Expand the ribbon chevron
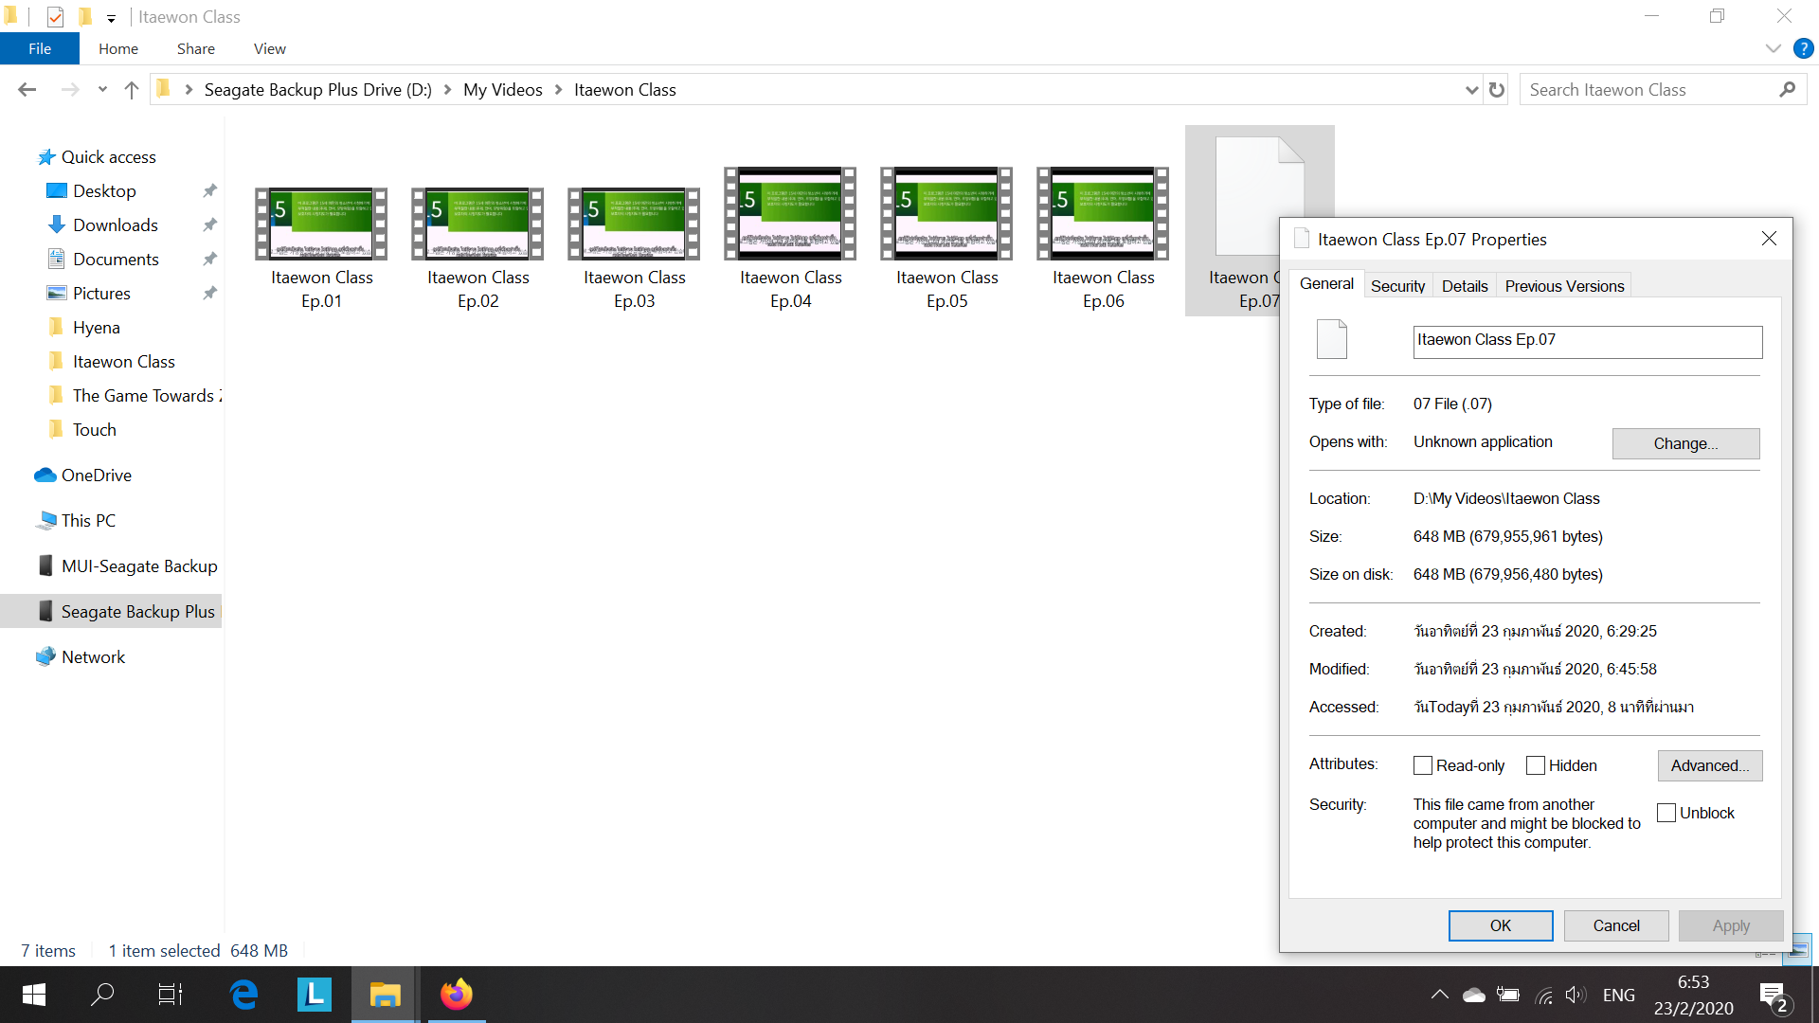The width and height of the screenshot is (1819, 1023). [x=1773, y=48]
